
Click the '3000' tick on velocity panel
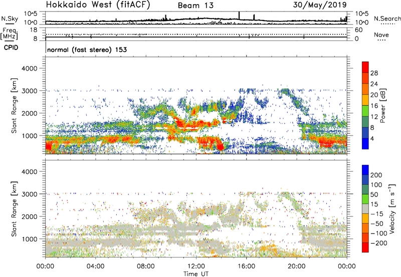pos(29,194)
